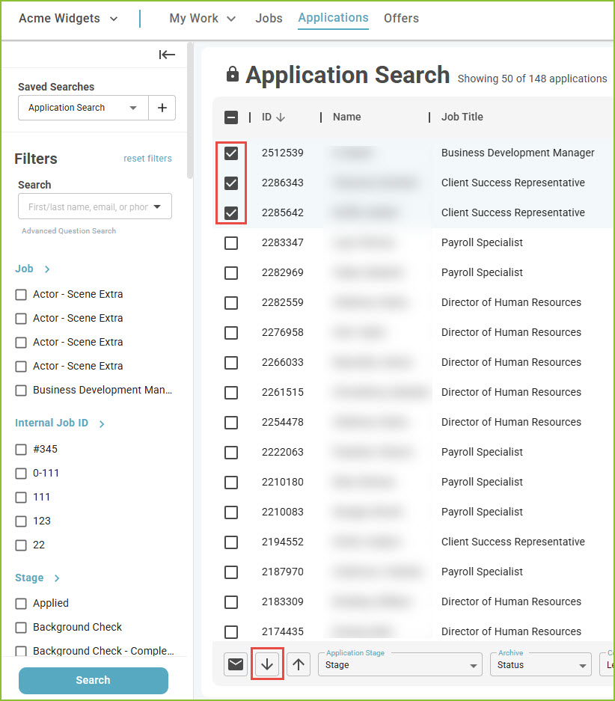
Task: Check the 22 internal job ID filter
Action: pyautogui.click(x=21, y=545)
